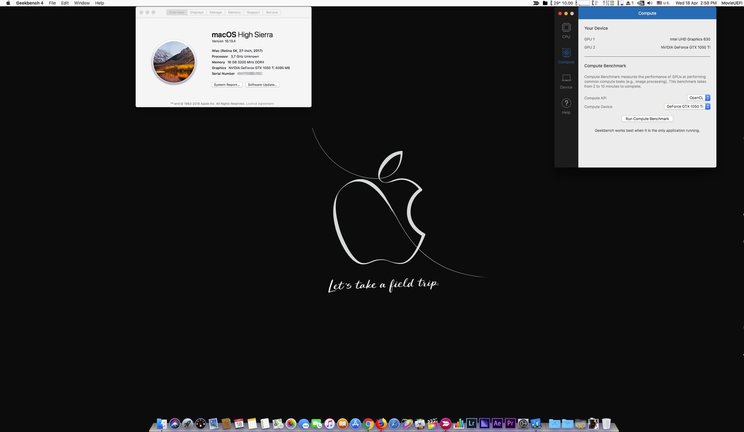Open the Device section in Geekbench sidebar
Screen dimensions: 744x432
point(566,81)
